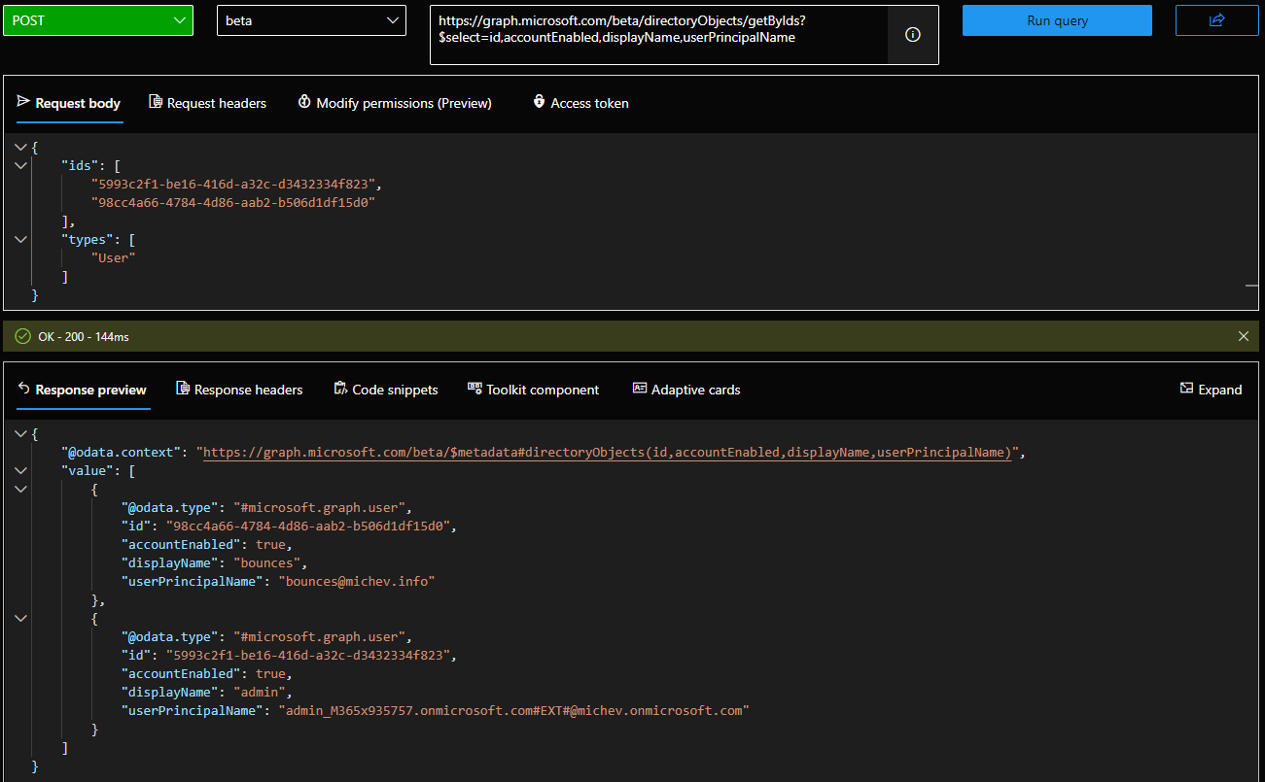1265x782 pixels.
Task: Click the info icon beside query URL
Action: [x=912, y=35]
